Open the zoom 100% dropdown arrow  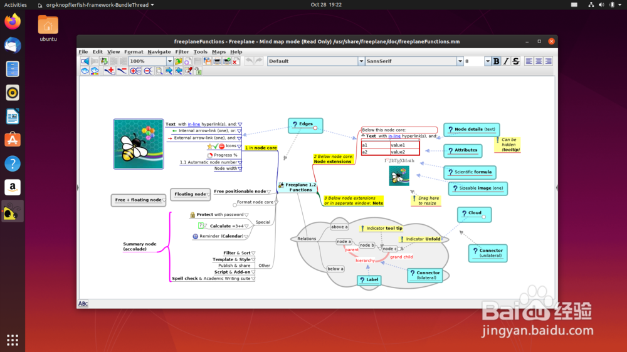169,61
